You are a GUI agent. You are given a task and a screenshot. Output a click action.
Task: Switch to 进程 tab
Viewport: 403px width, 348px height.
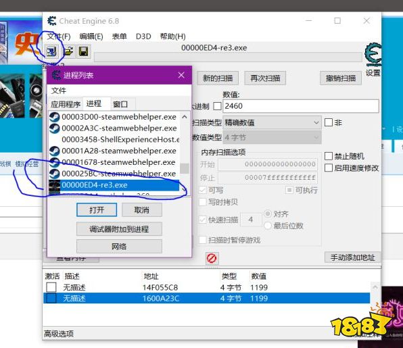click(x=97, y=103)
